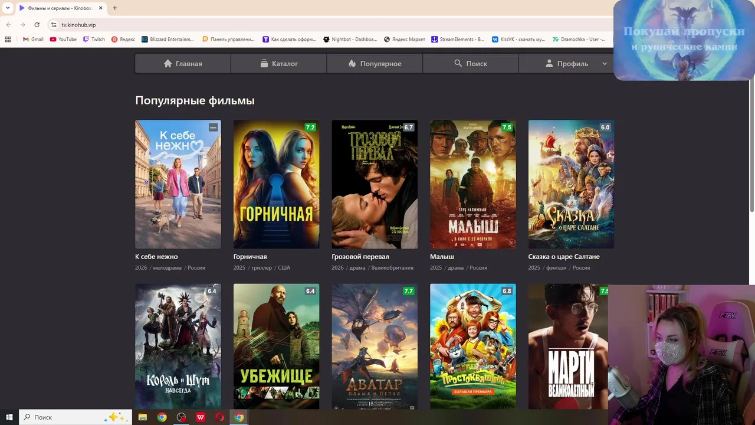Viewport: 755px width, 425px height.
Task: Open the Панель управления bookmark
Action: tap(228, 40)
